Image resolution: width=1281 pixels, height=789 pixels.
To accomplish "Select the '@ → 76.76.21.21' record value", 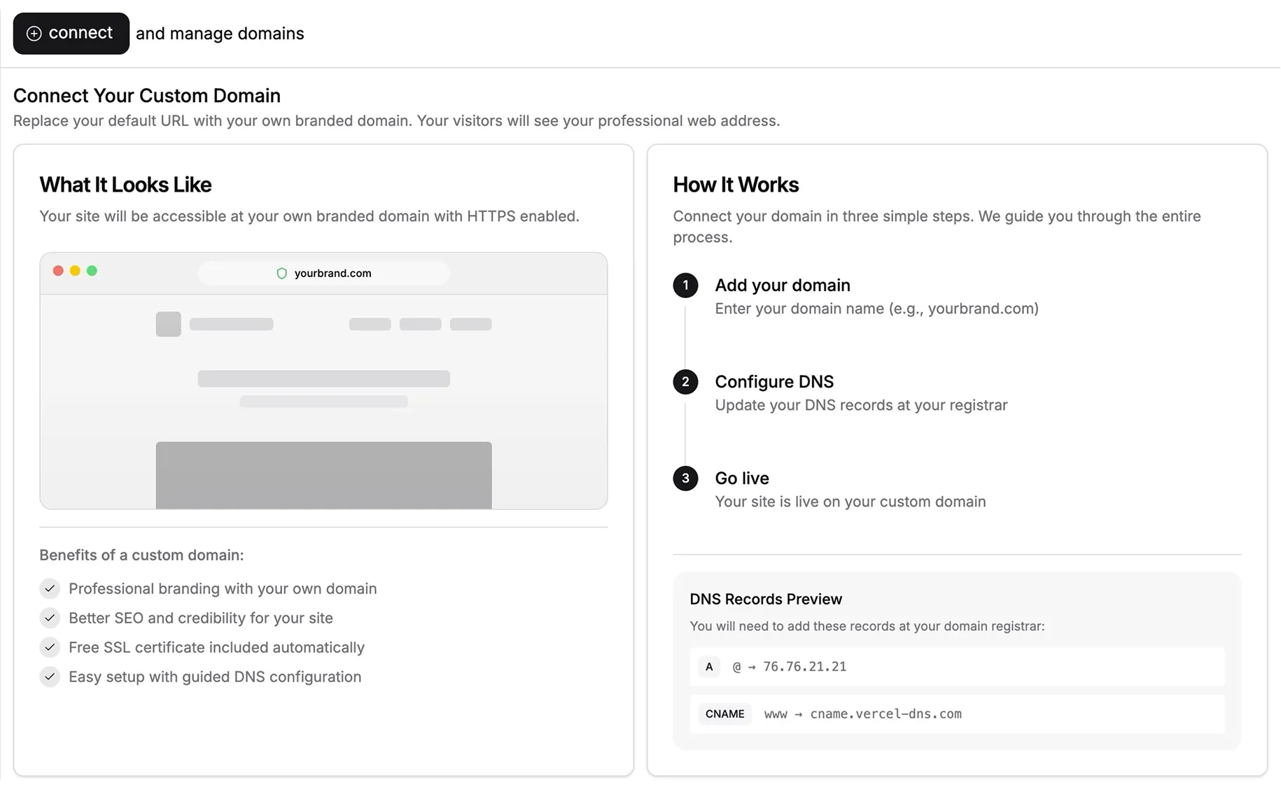I will 789,667.
